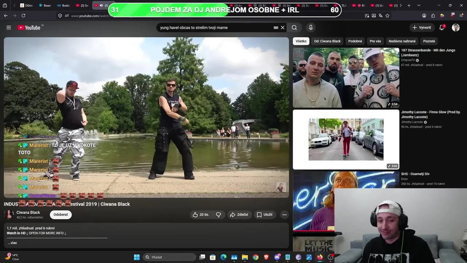Dislike the video with thumbs-down

(219, 215)
